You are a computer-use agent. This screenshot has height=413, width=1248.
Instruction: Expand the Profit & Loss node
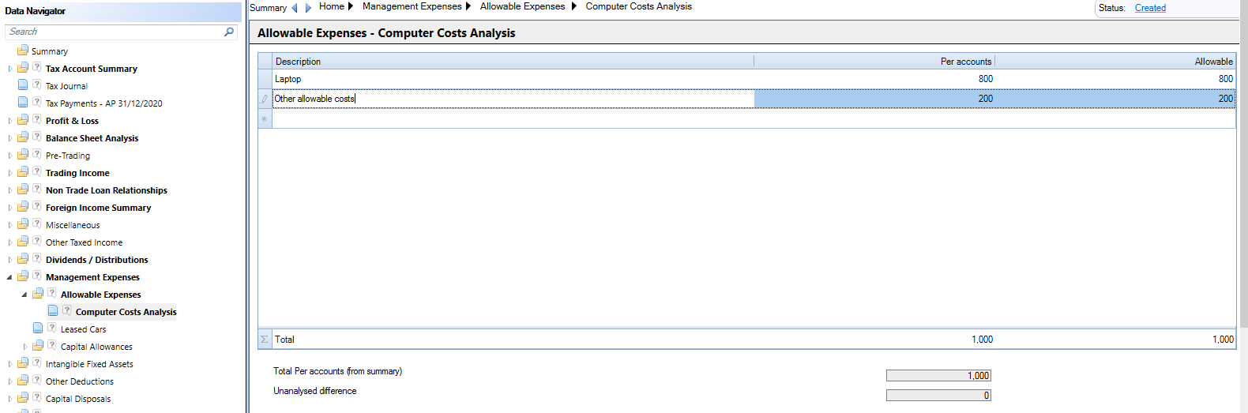(x=9, y=121)
